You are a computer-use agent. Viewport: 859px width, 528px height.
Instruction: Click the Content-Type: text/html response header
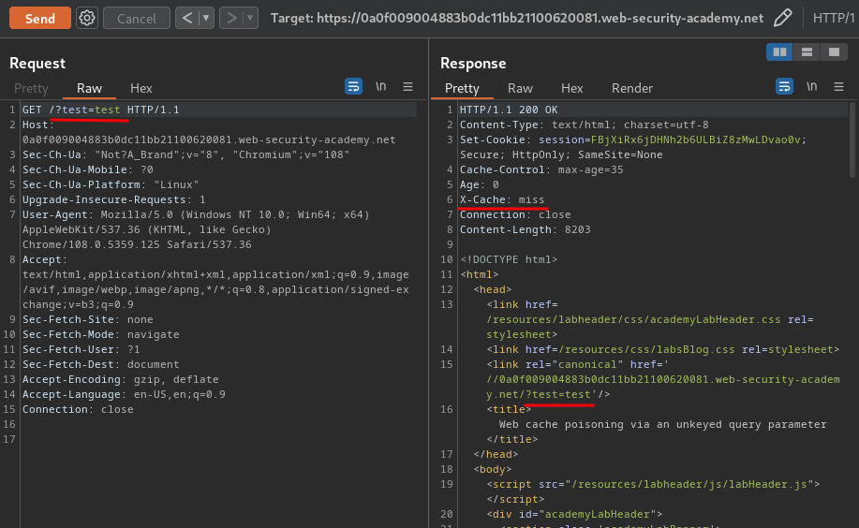click(584, 125)
